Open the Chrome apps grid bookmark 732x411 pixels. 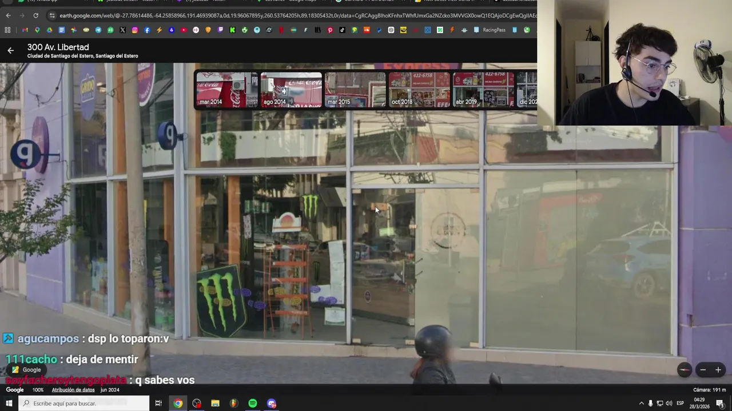(x=7, y=30)
